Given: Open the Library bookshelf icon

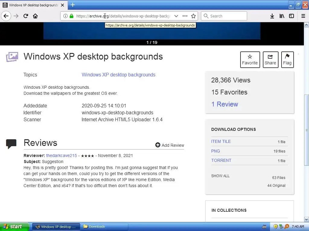Looking at the screenshot, I should tap(282, 16).
